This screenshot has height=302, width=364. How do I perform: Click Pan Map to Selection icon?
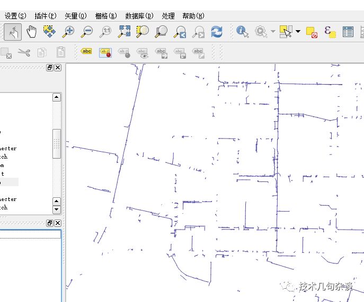tap(49, 32)
